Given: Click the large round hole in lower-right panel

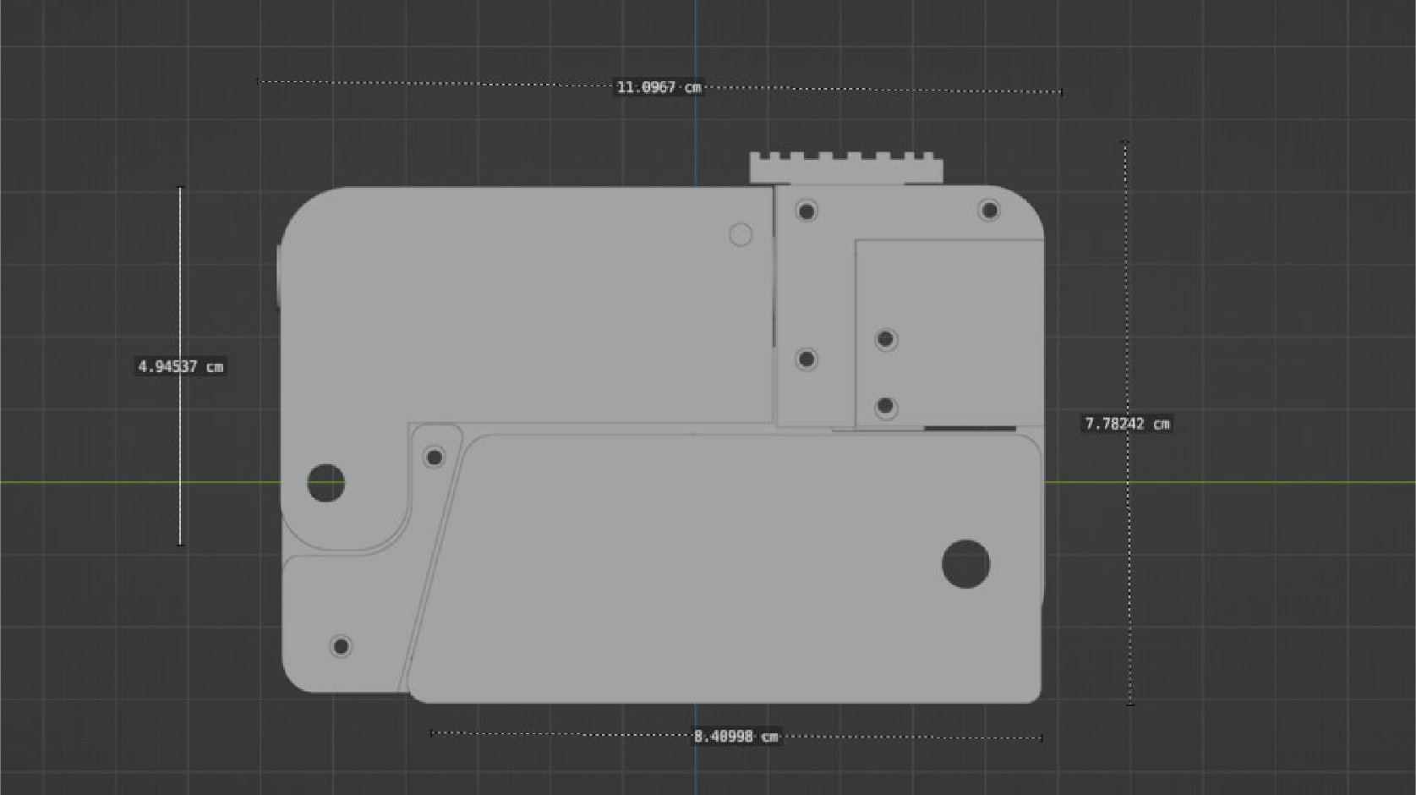Looking at the screenshot, I should click(965, 564).
